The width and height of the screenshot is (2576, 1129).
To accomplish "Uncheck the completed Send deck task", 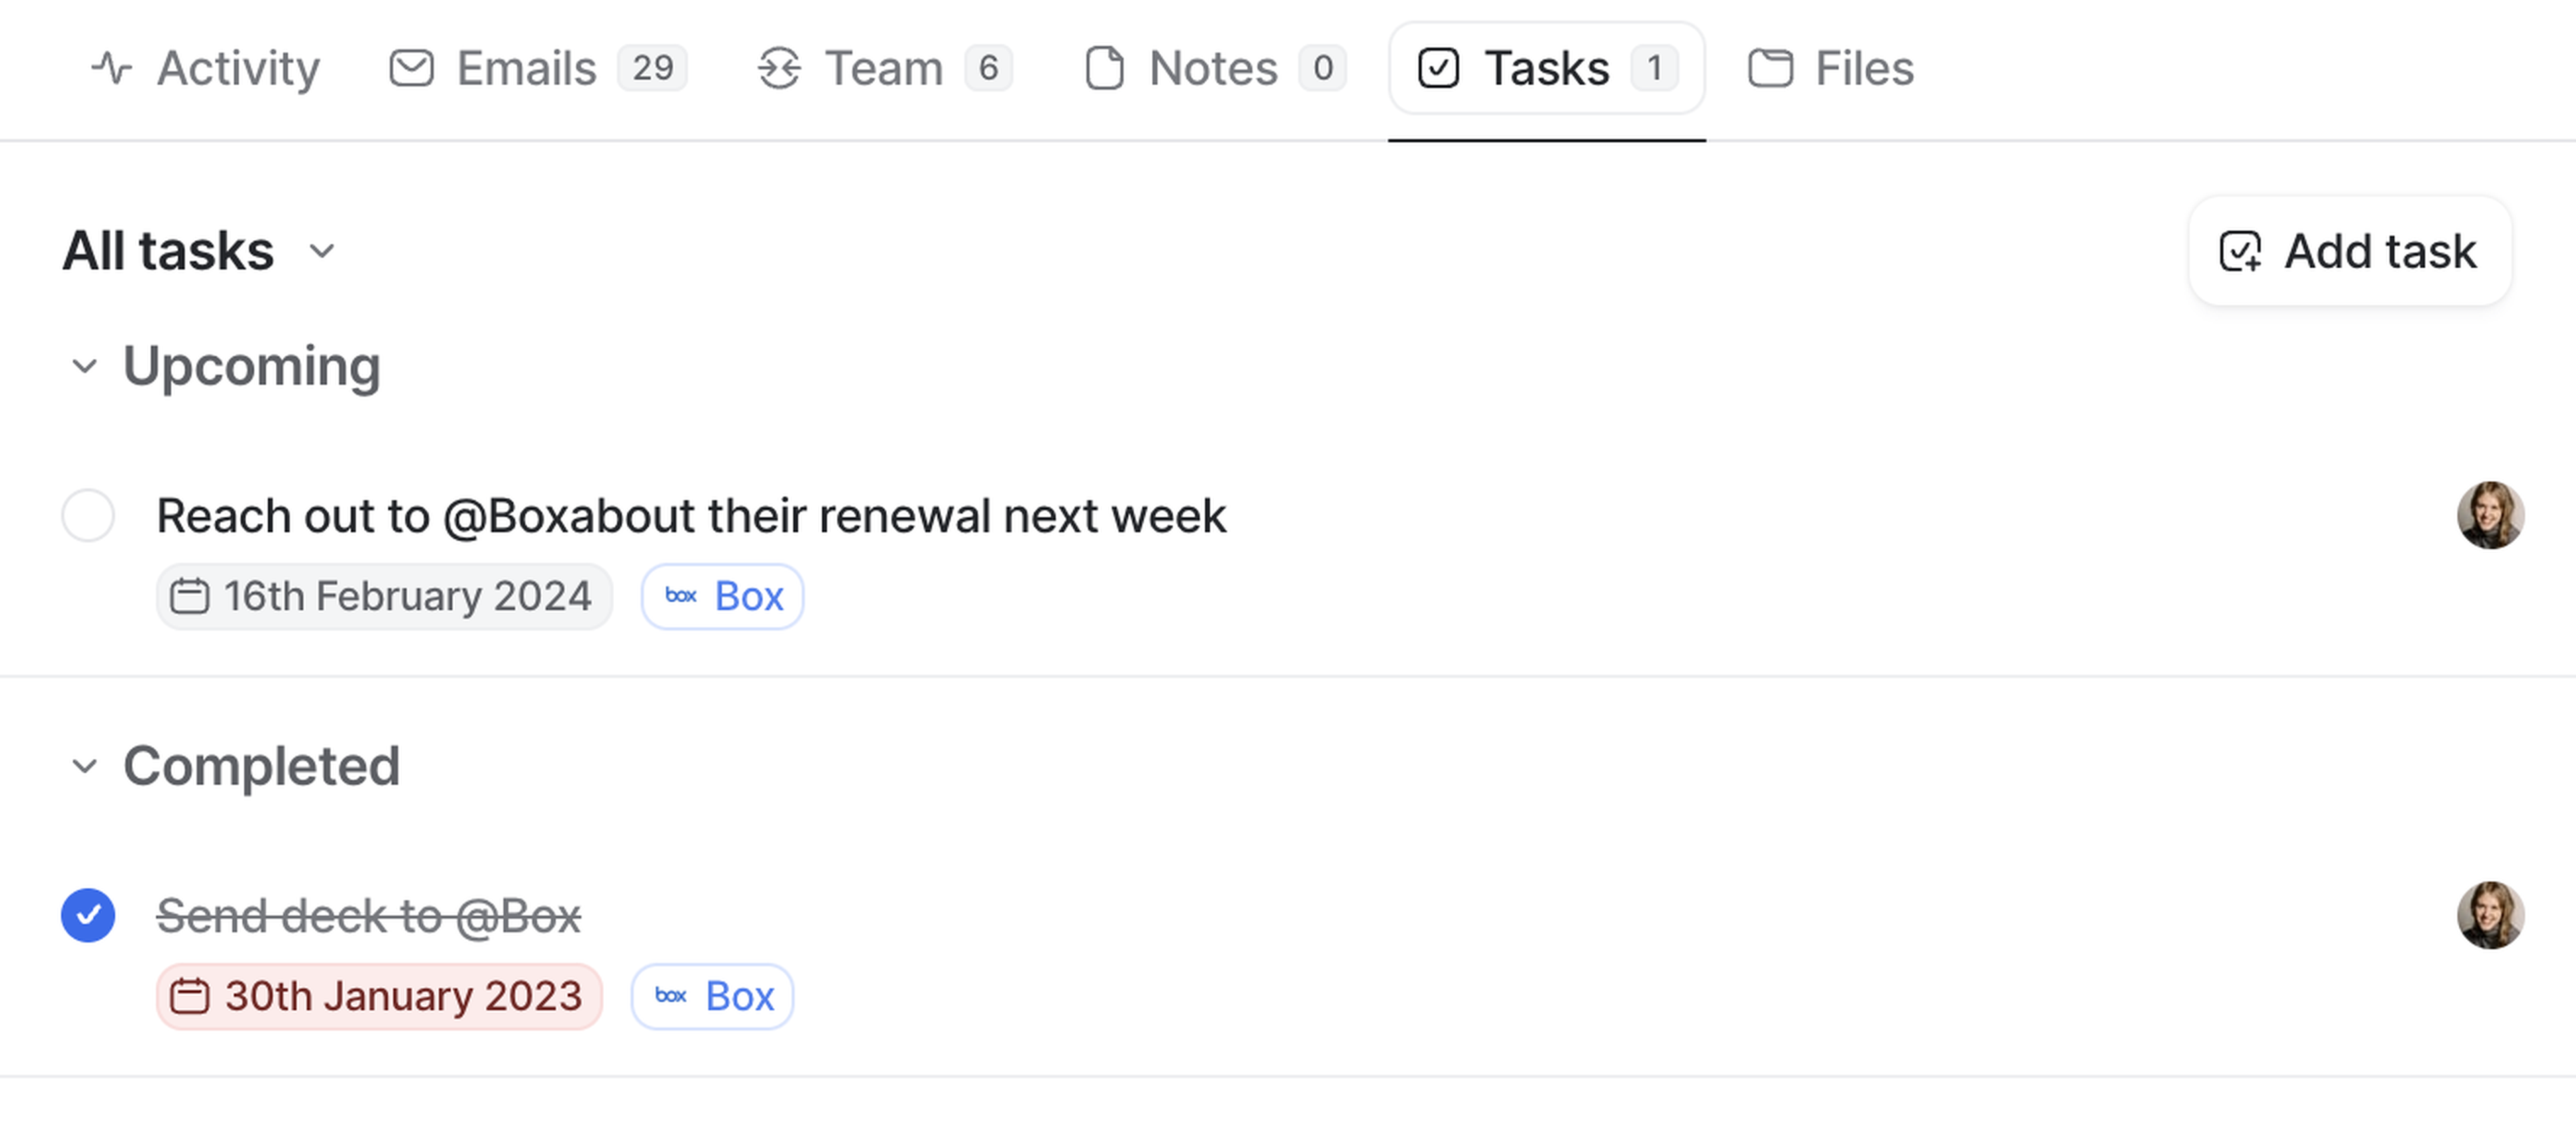I will coord(88,916).
